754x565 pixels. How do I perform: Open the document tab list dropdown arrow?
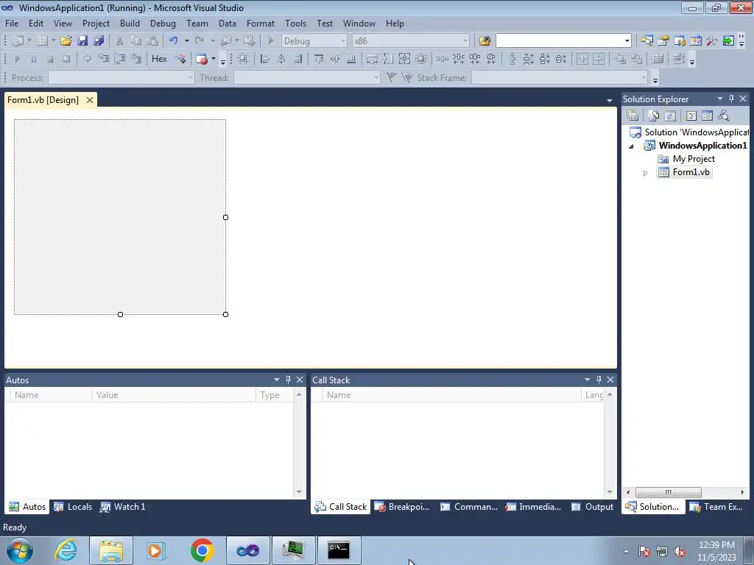pos(609,100)
